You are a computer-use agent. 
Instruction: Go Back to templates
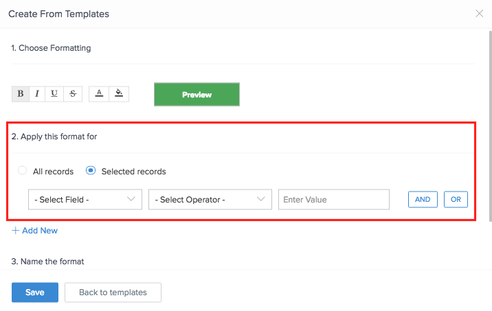[113, 292]
